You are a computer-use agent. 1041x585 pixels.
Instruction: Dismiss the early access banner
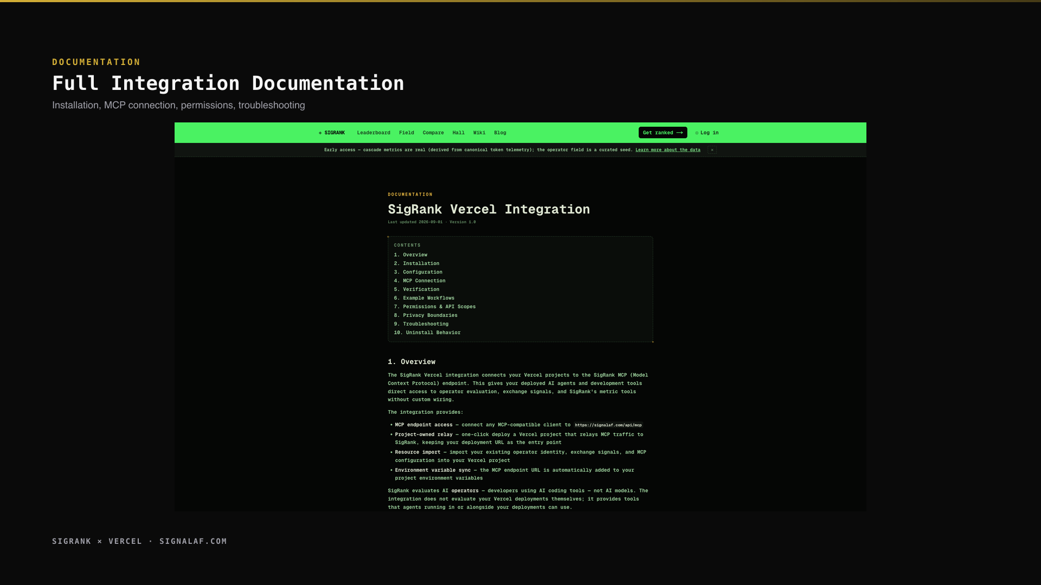(712, 150)
